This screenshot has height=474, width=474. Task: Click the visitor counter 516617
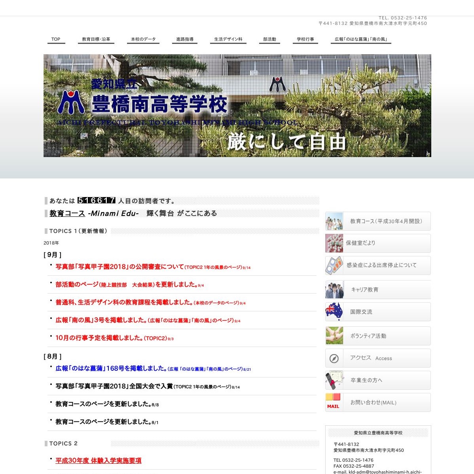click(x=97, y=201)
